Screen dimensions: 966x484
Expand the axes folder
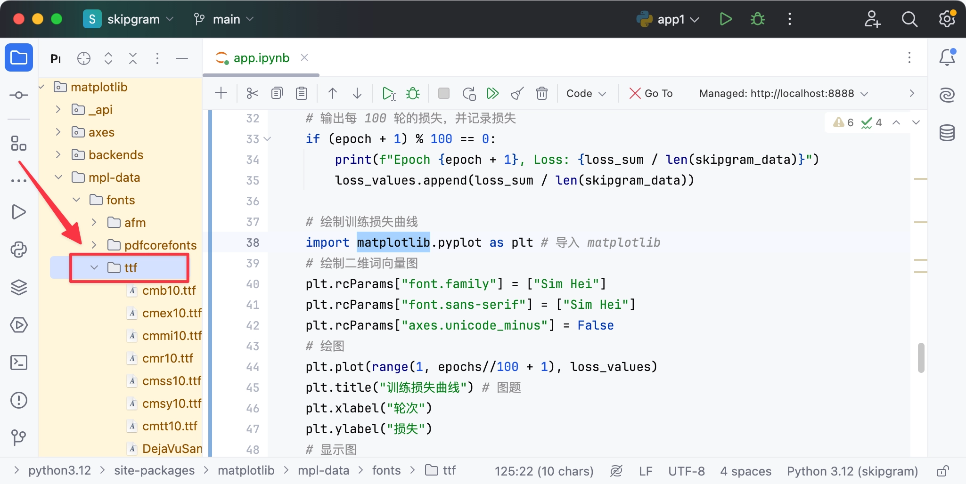click(58, 132)
